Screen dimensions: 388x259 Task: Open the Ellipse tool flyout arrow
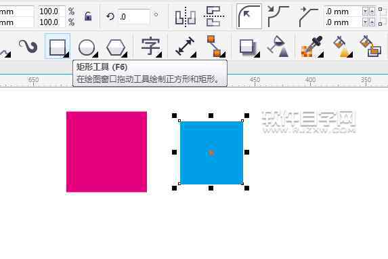(x=95, y=55)
